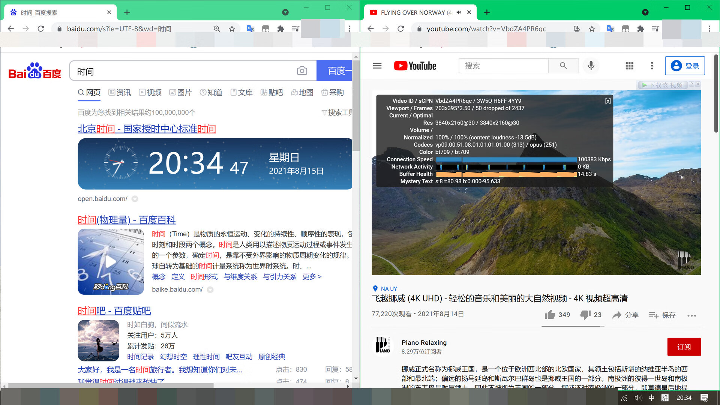This screenshot has height=405, width=720.
Task: Click the YouTube 搜索 search input field
Action: coord(503,66)
